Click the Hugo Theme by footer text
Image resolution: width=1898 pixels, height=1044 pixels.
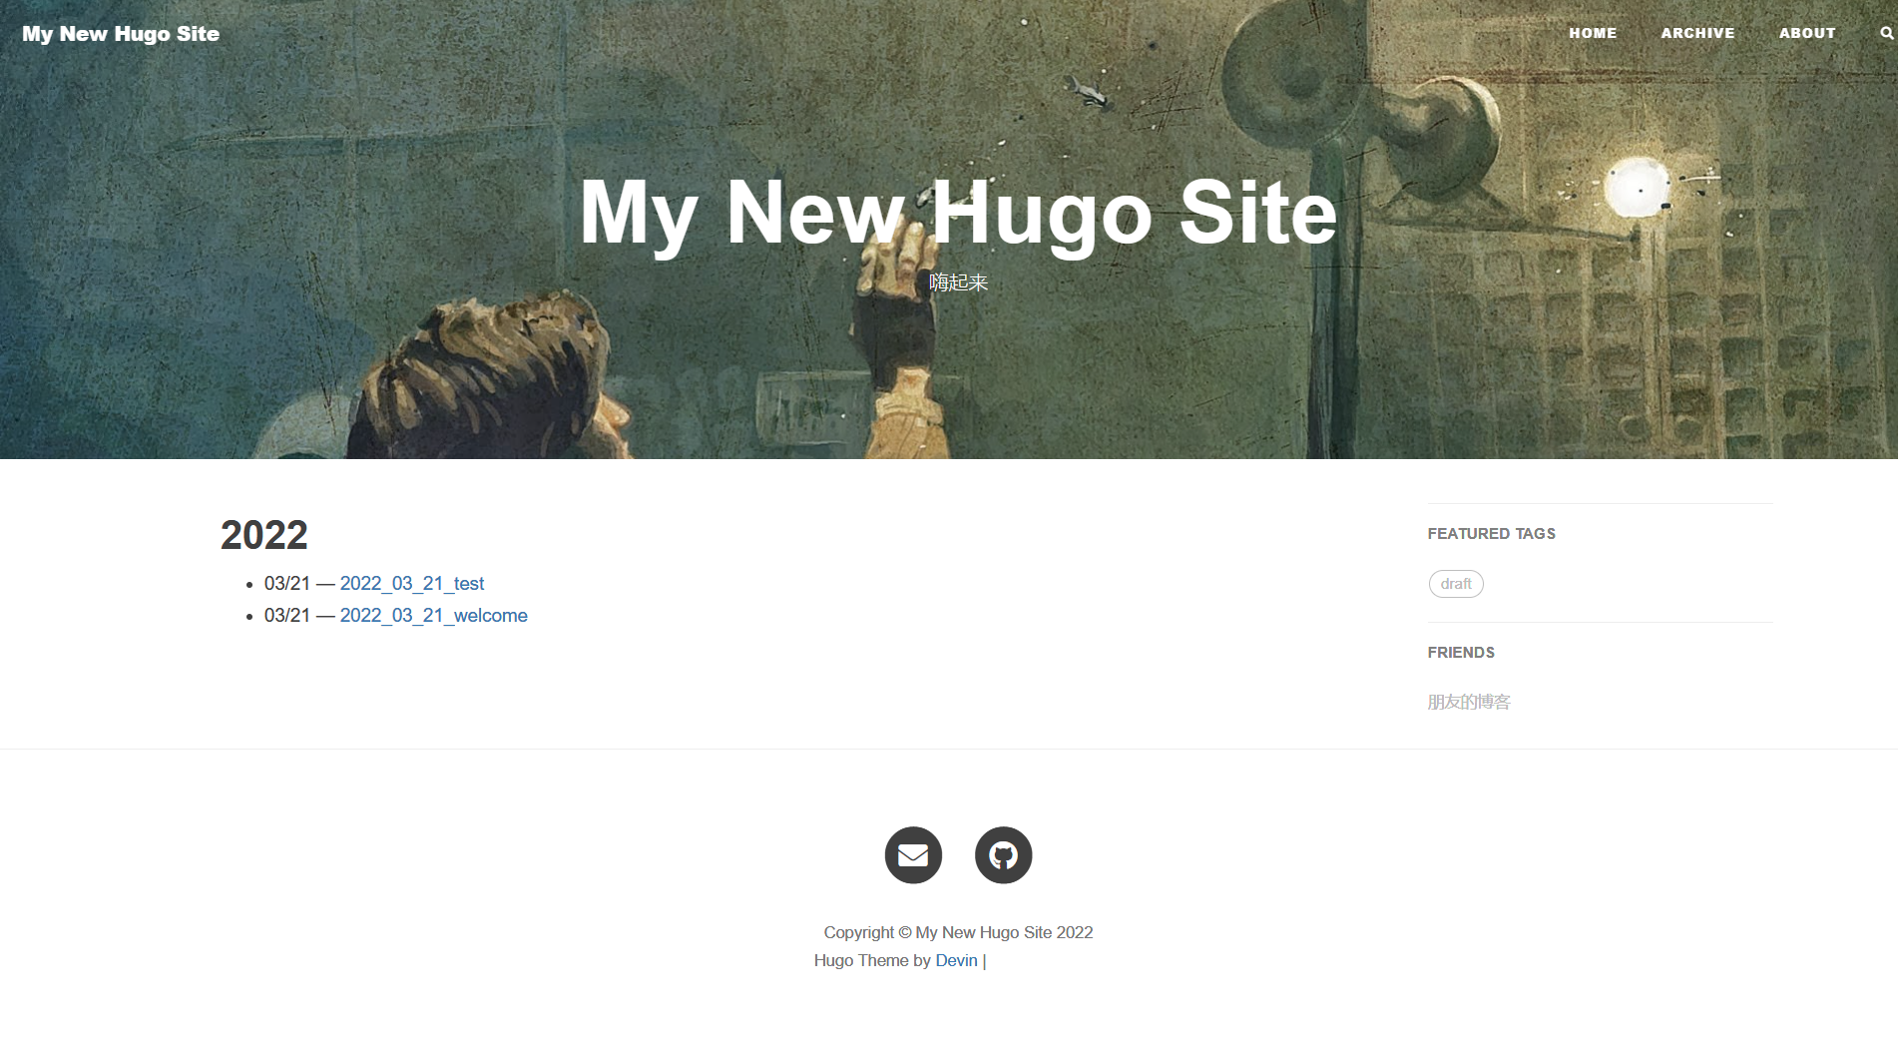point(871,960)
